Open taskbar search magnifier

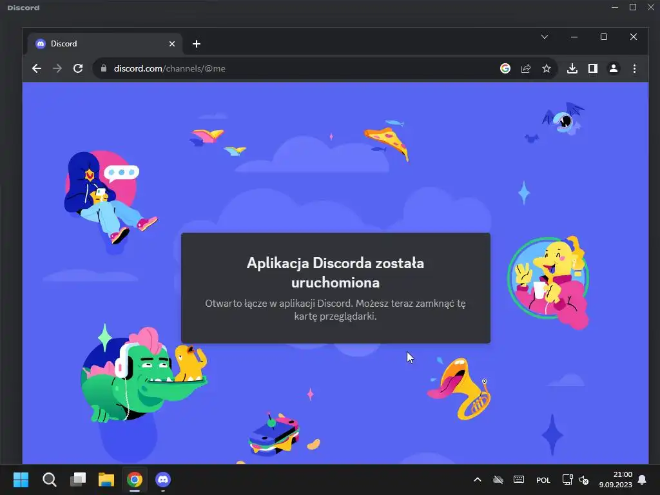pyautogui.click(x=49, y=480)
